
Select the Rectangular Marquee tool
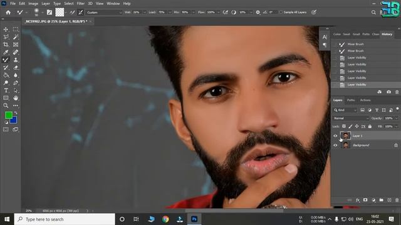point(16,29)
